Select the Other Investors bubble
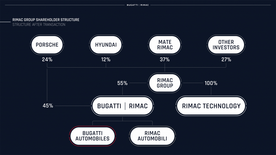The image size is (276, 155). (x=226, y=45)
